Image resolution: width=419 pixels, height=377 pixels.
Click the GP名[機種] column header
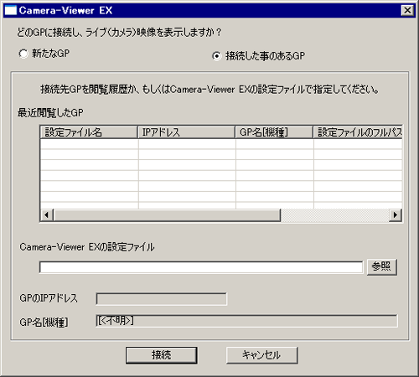point(274,132)
